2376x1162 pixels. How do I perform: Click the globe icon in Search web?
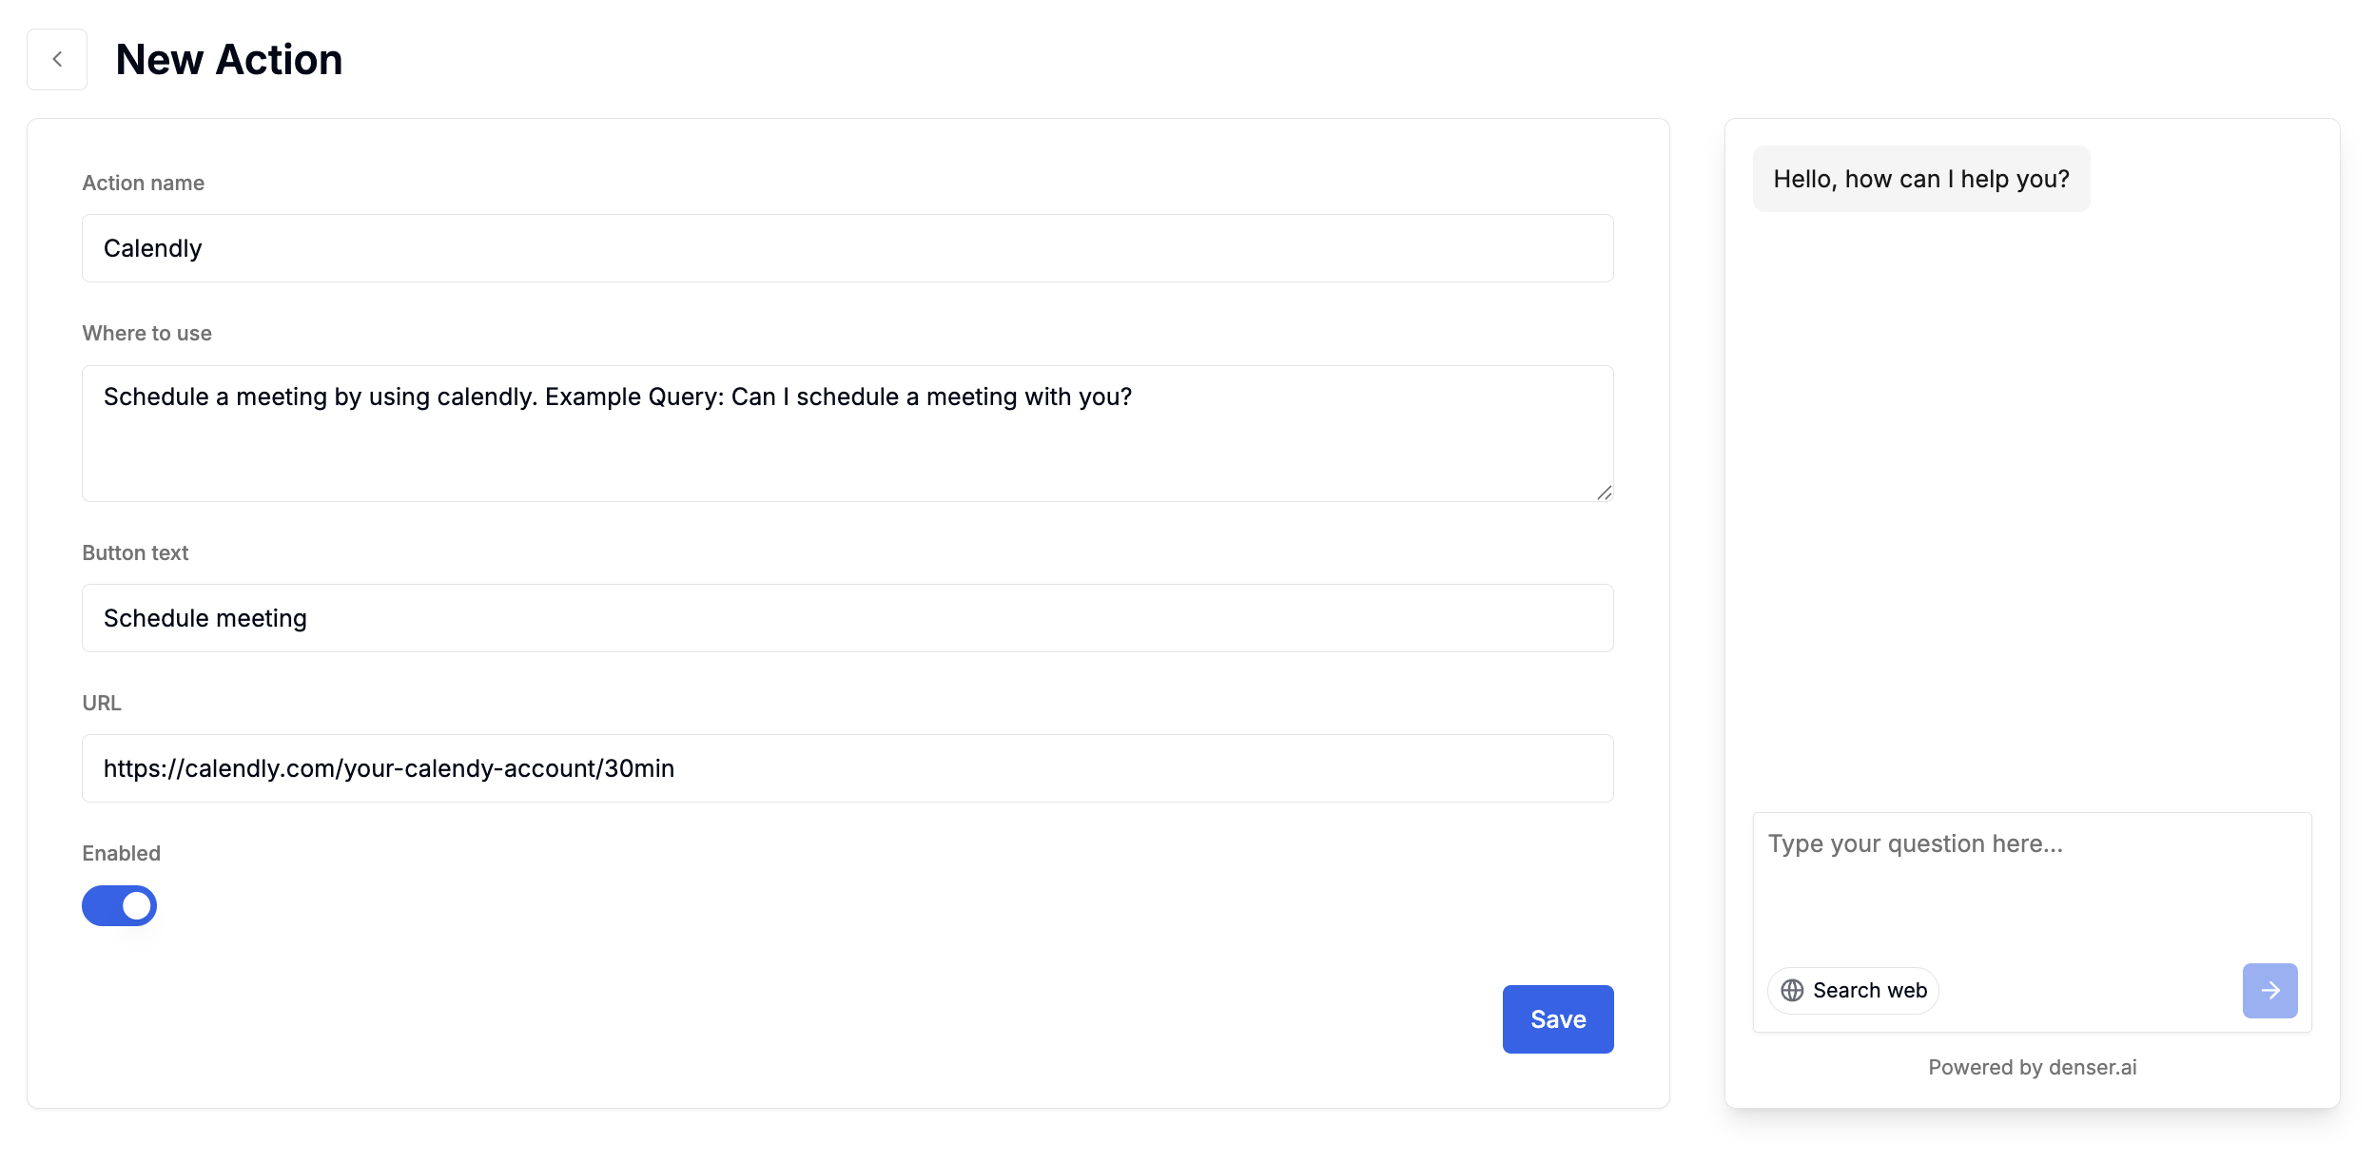pos(1792,991)
